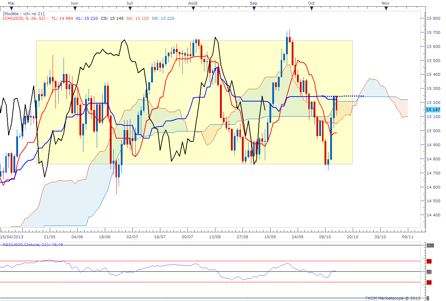
Task: Click the Sep month marker
Action: pos(254,3)
